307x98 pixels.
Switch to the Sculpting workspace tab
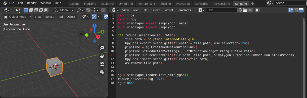(107, 4)
